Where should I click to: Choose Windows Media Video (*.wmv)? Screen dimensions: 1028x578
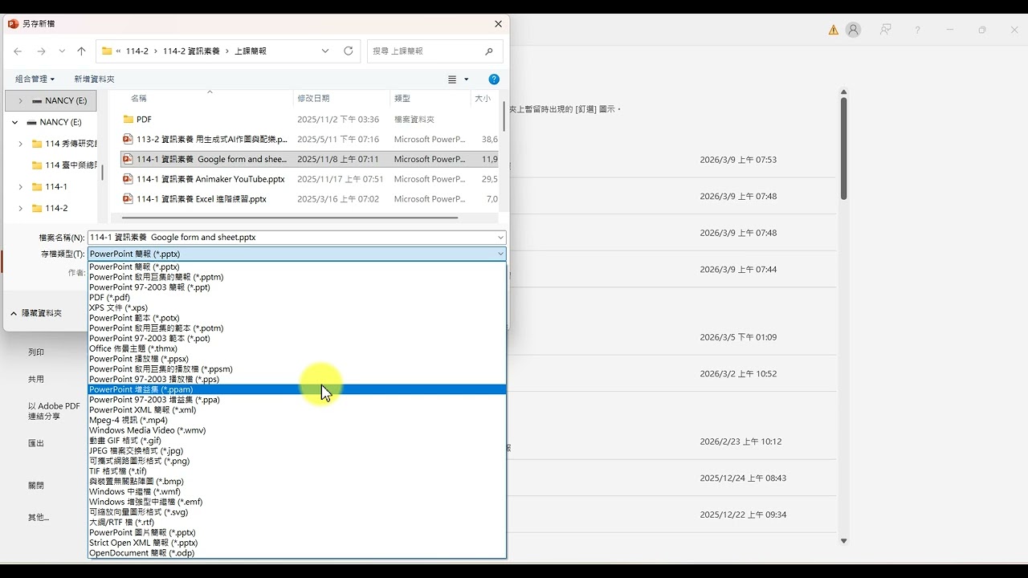[296, 430]
